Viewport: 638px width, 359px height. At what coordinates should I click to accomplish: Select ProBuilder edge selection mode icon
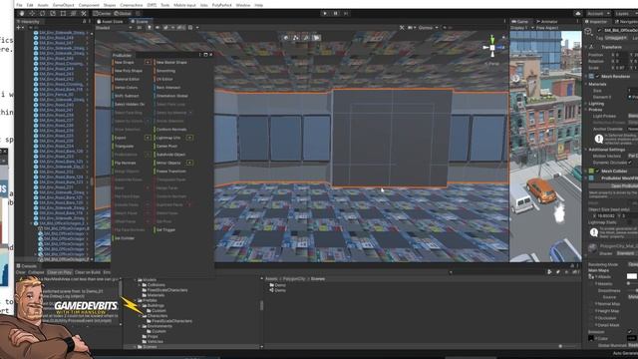pos(306,38)
